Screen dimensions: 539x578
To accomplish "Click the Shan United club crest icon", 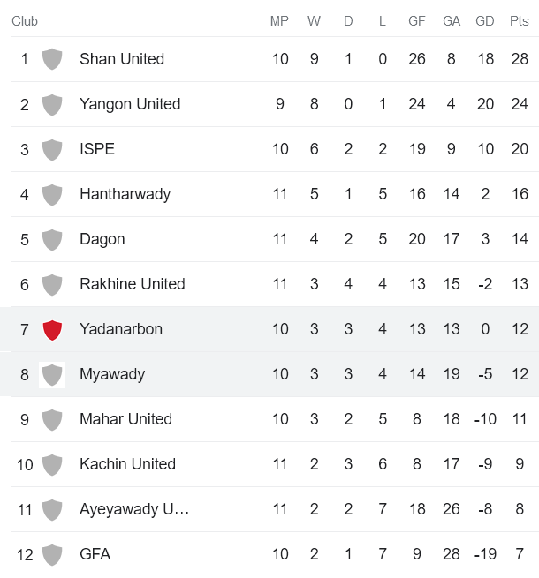I will (x=52, y=59).
